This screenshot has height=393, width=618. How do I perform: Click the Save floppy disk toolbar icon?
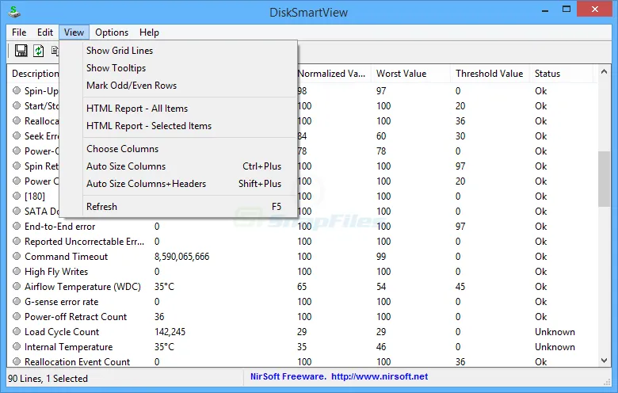click(21, 51)
